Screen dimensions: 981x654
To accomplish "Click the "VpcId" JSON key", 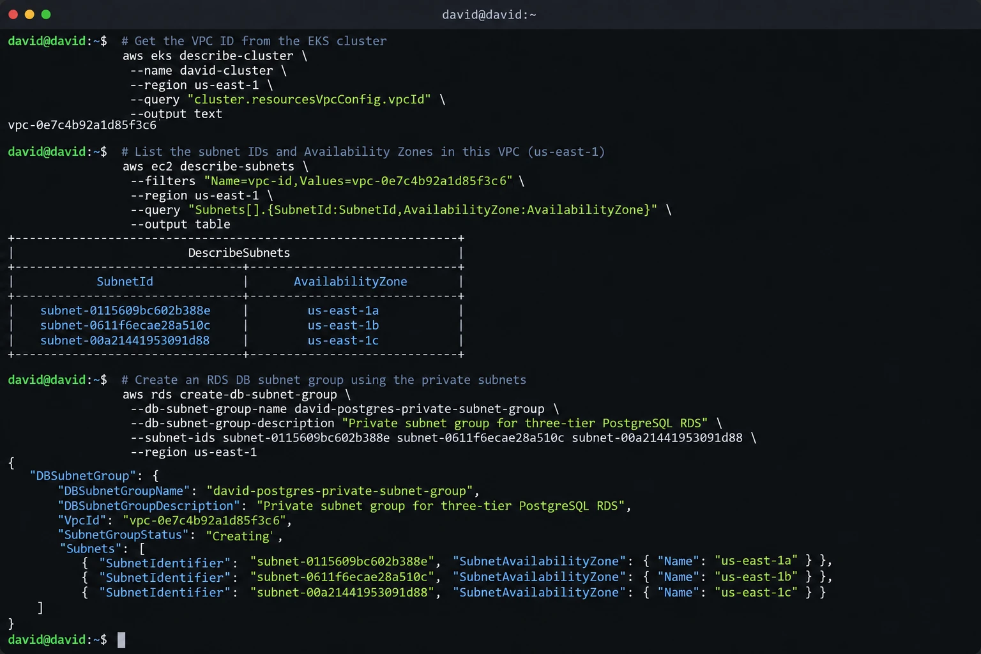I will pyautogui.click(x=82, y=521).
